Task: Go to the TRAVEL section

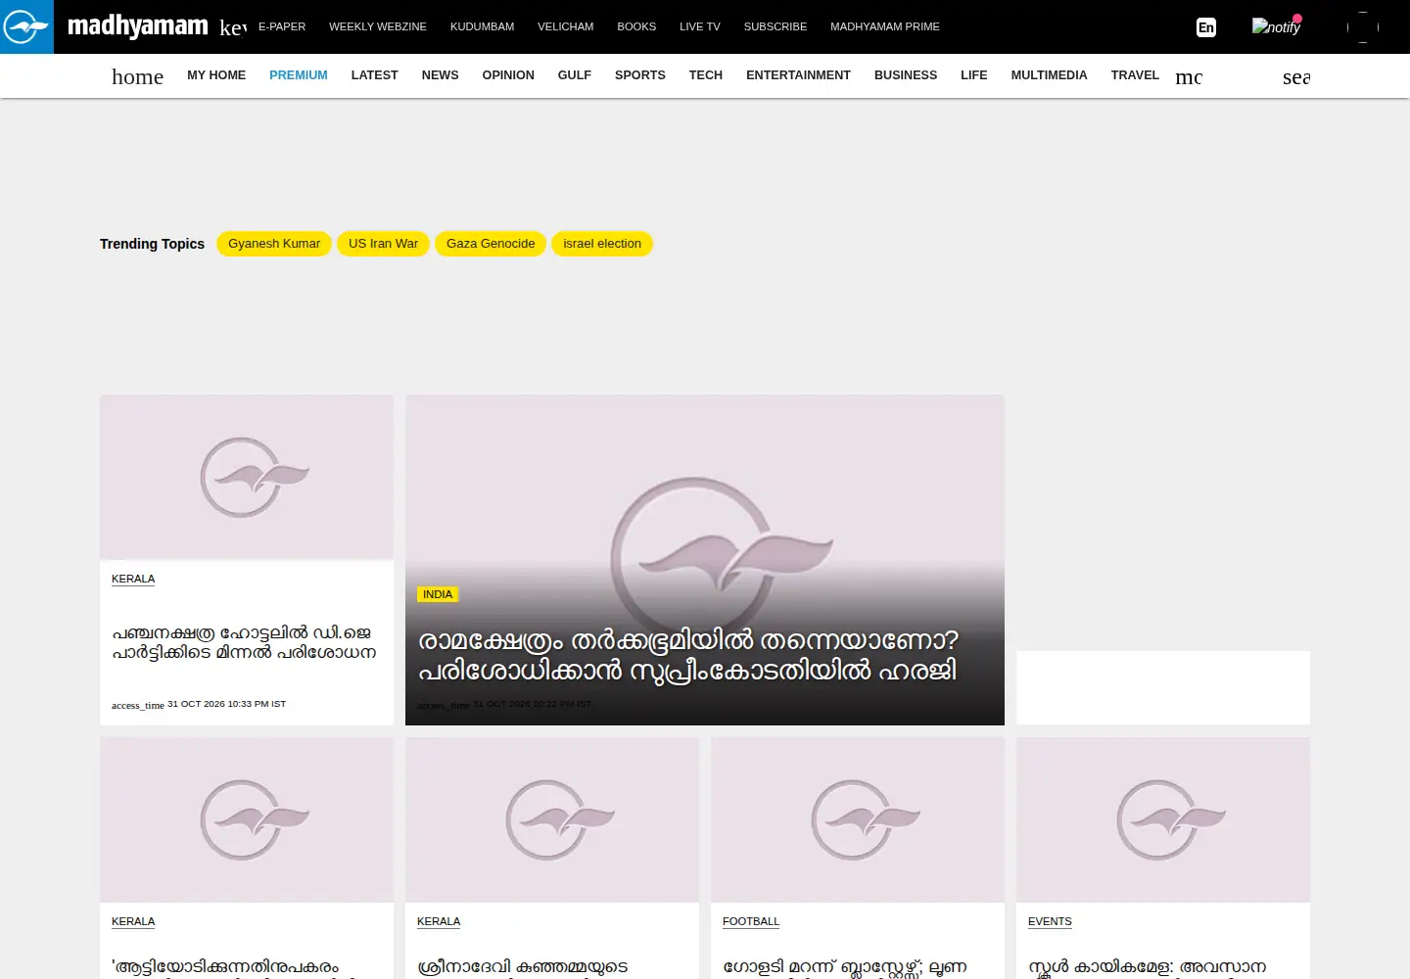Action: click(1135, 75)
